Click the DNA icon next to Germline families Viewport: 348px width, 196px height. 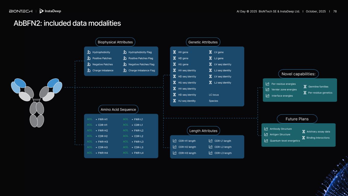click(305, 87)
